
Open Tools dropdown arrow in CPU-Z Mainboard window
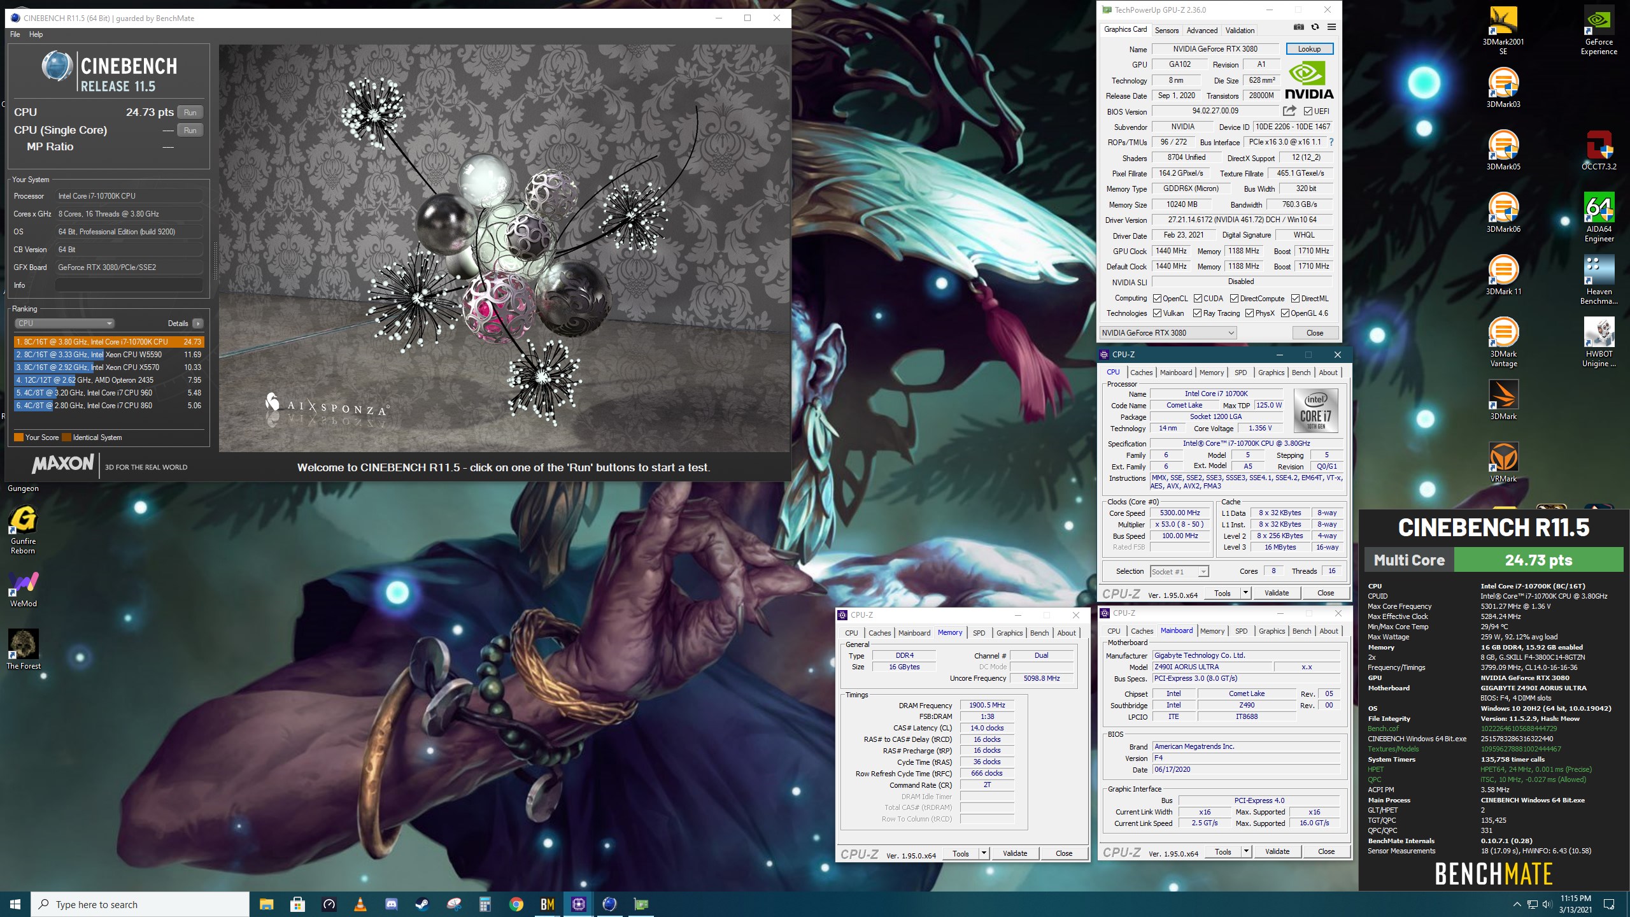tap(1246, 851)
